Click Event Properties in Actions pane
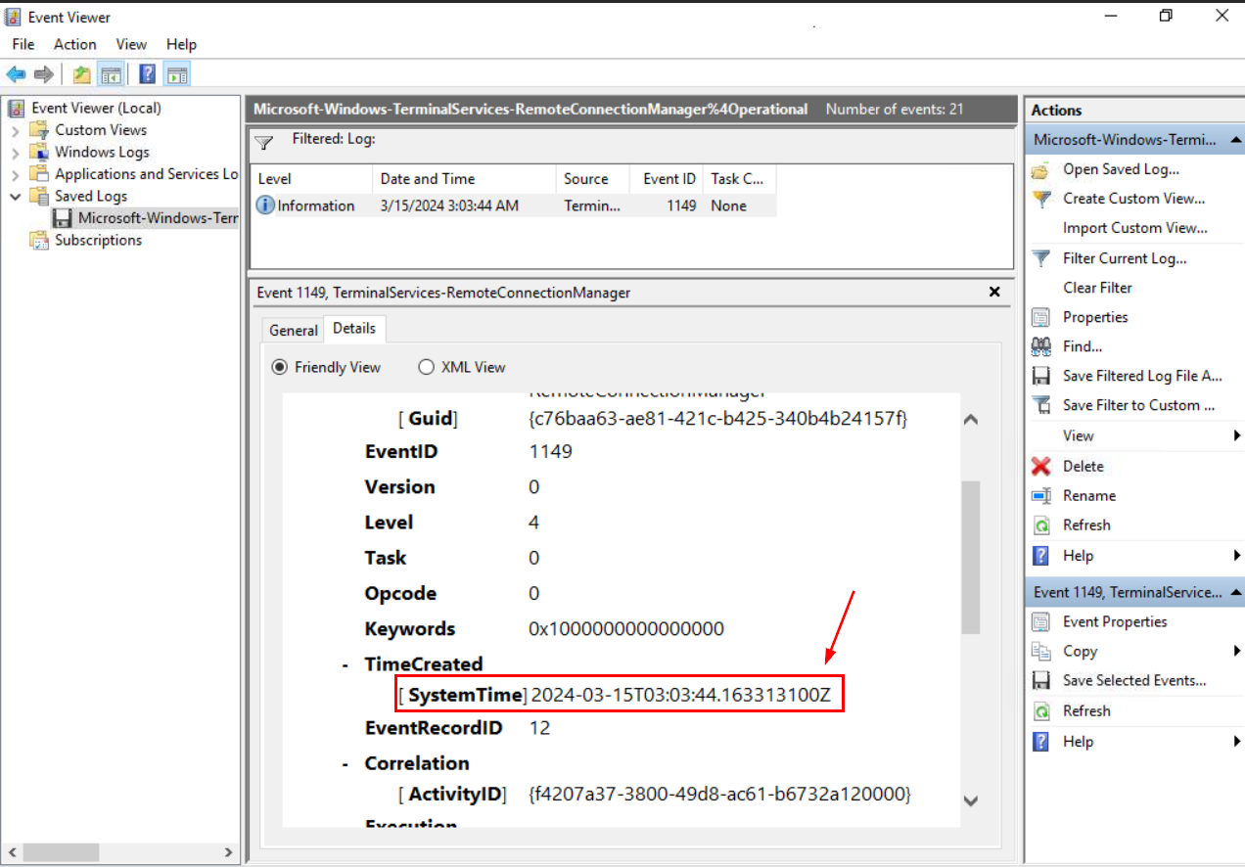 pos(1115,621)
